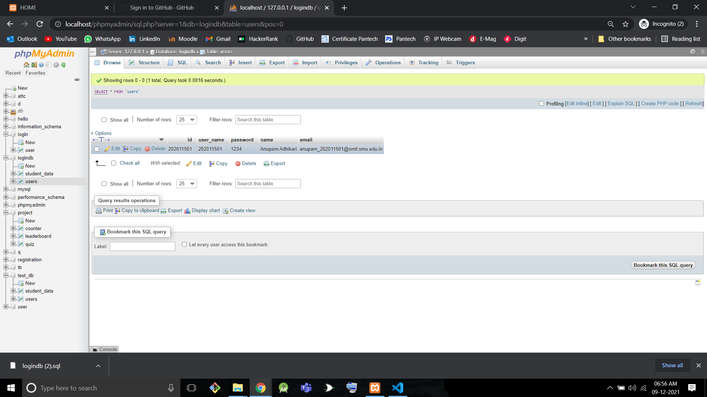Click the log out door icon
The width and height of the screenshot is (707, 397).
[34, 65]
